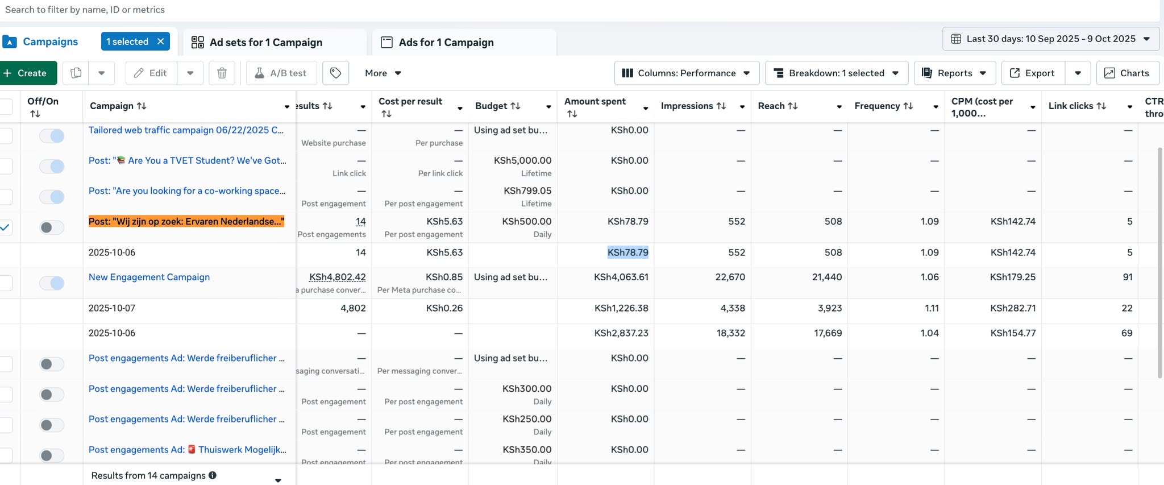1164x485 pixels.
Task: Clear the 1 selected filter
Action: point(161,42)
